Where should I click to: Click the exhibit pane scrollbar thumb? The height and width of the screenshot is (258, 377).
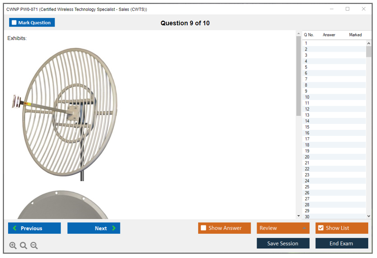[298, 75]
